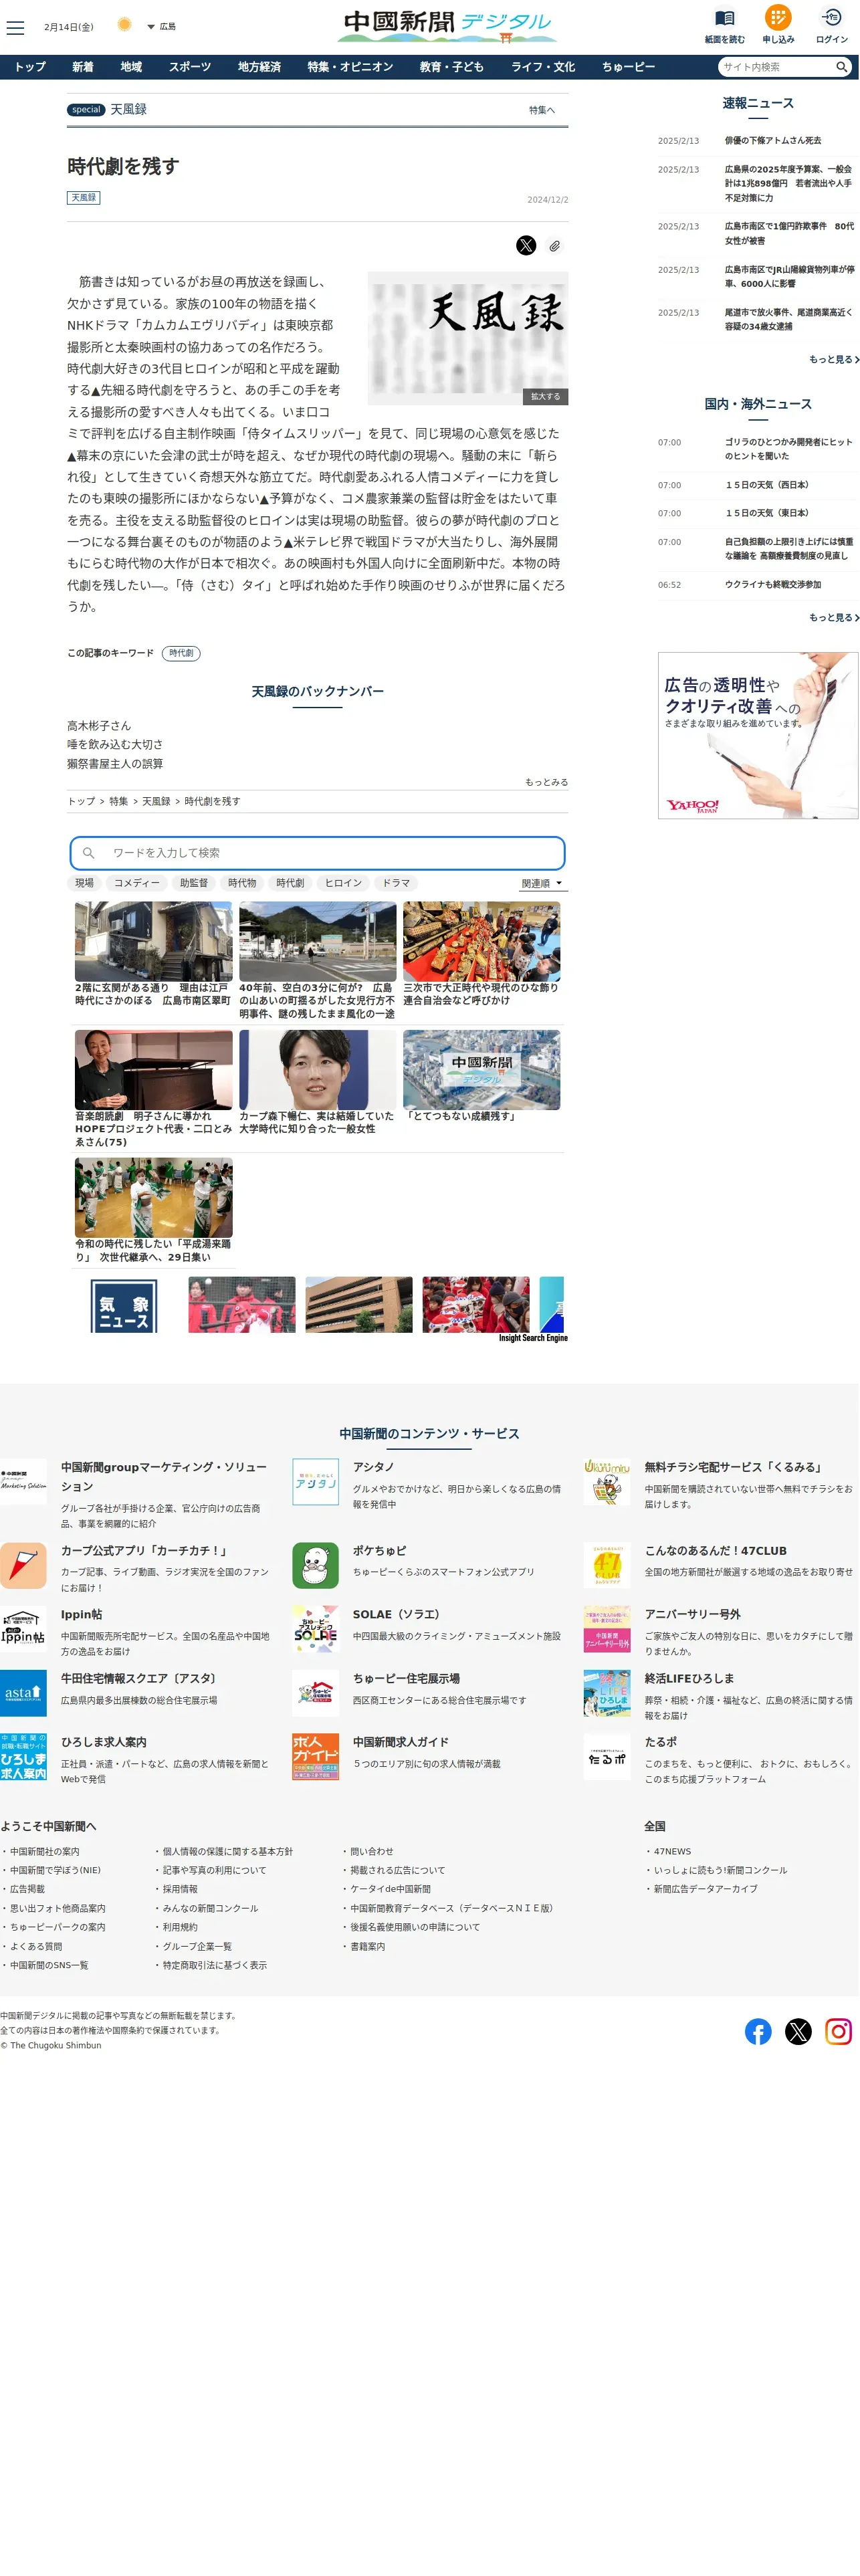Open the 広島 region dropdown
Viewport: 860px width, 2576px height.
click(161, 27)
